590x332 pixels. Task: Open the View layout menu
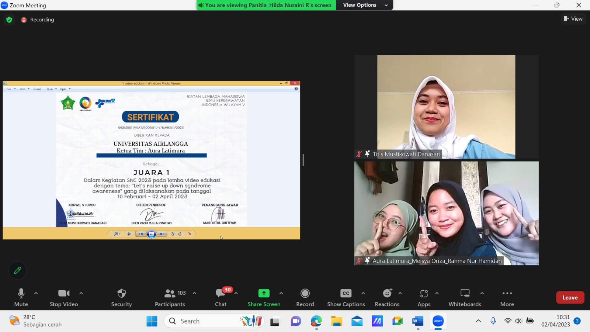tap(573, 19)
